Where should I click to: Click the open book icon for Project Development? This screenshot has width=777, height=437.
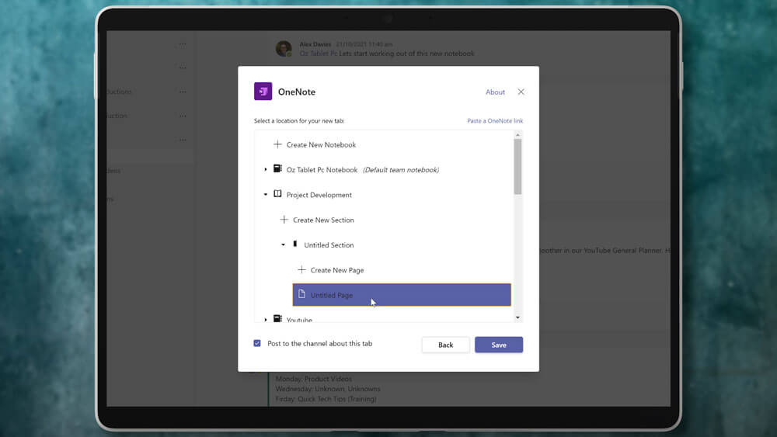[x=277, y=195]
